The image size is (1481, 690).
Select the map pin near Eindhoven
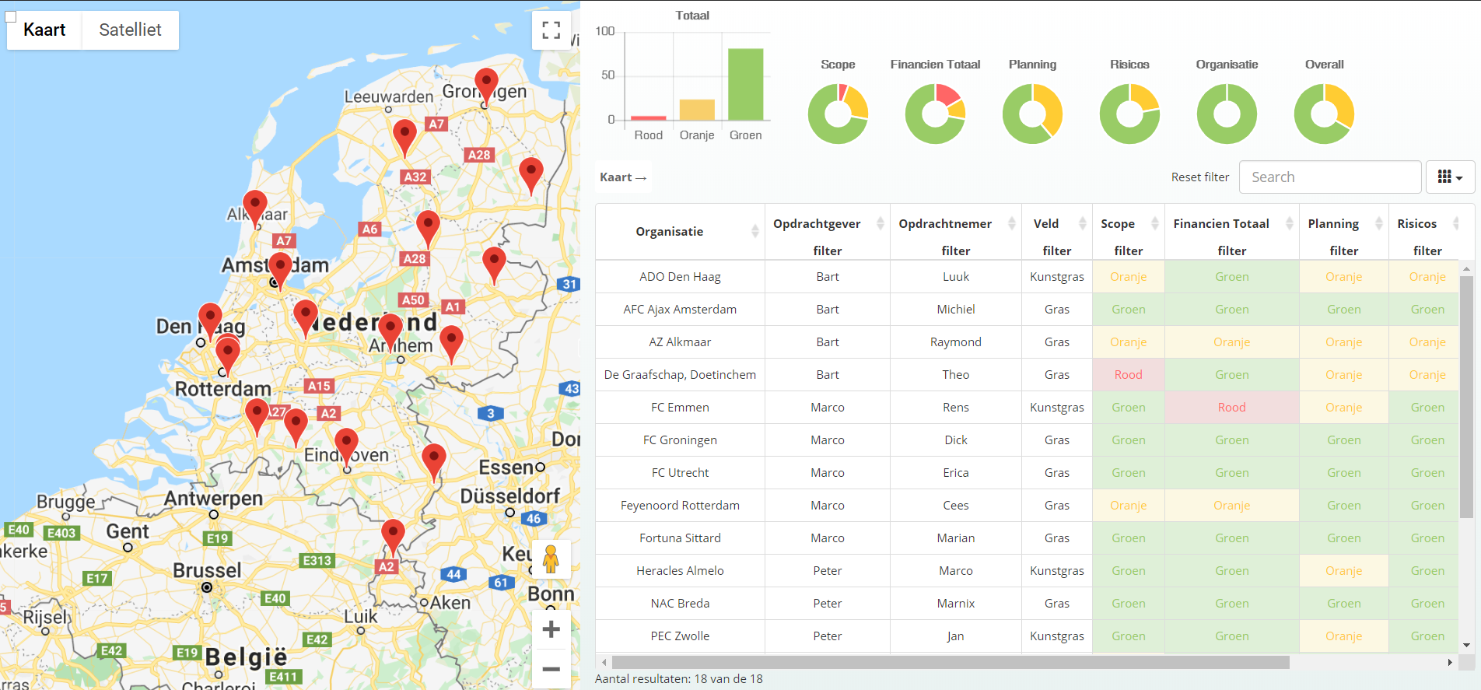coord(346,443)
